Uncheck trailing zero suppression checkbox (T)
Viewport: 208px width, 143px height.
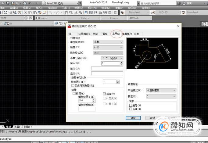coord(104,94)
